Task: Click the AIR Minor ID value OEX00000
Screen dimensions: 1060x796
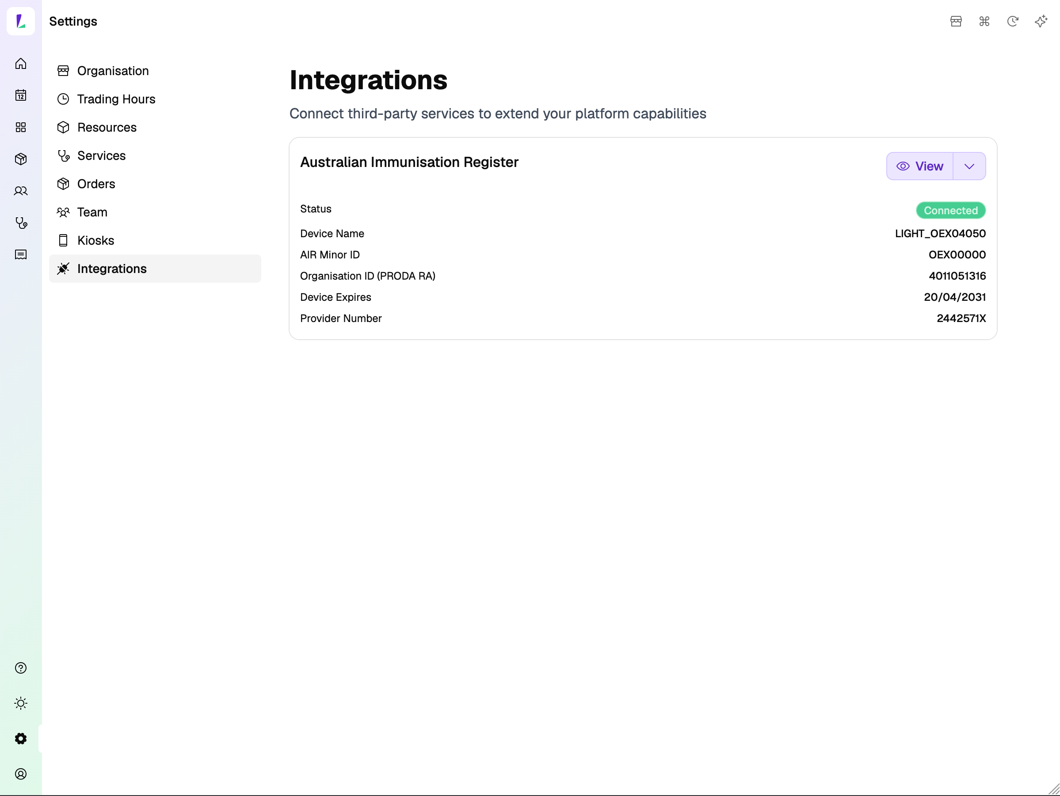Action: pyautogui.click(x=957, y=255)
